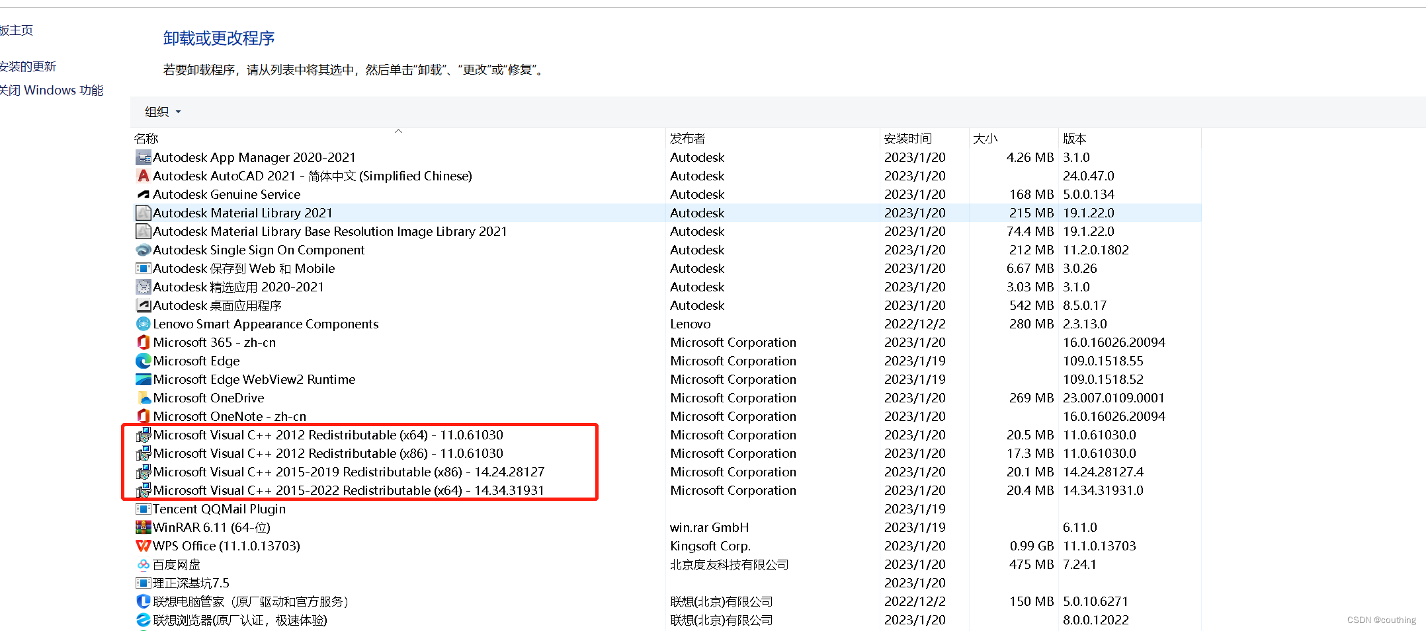The height and width of the screenshot is (631, 1426).
Task: Open the 组织 dropdown menu
Action: [163, 112]
